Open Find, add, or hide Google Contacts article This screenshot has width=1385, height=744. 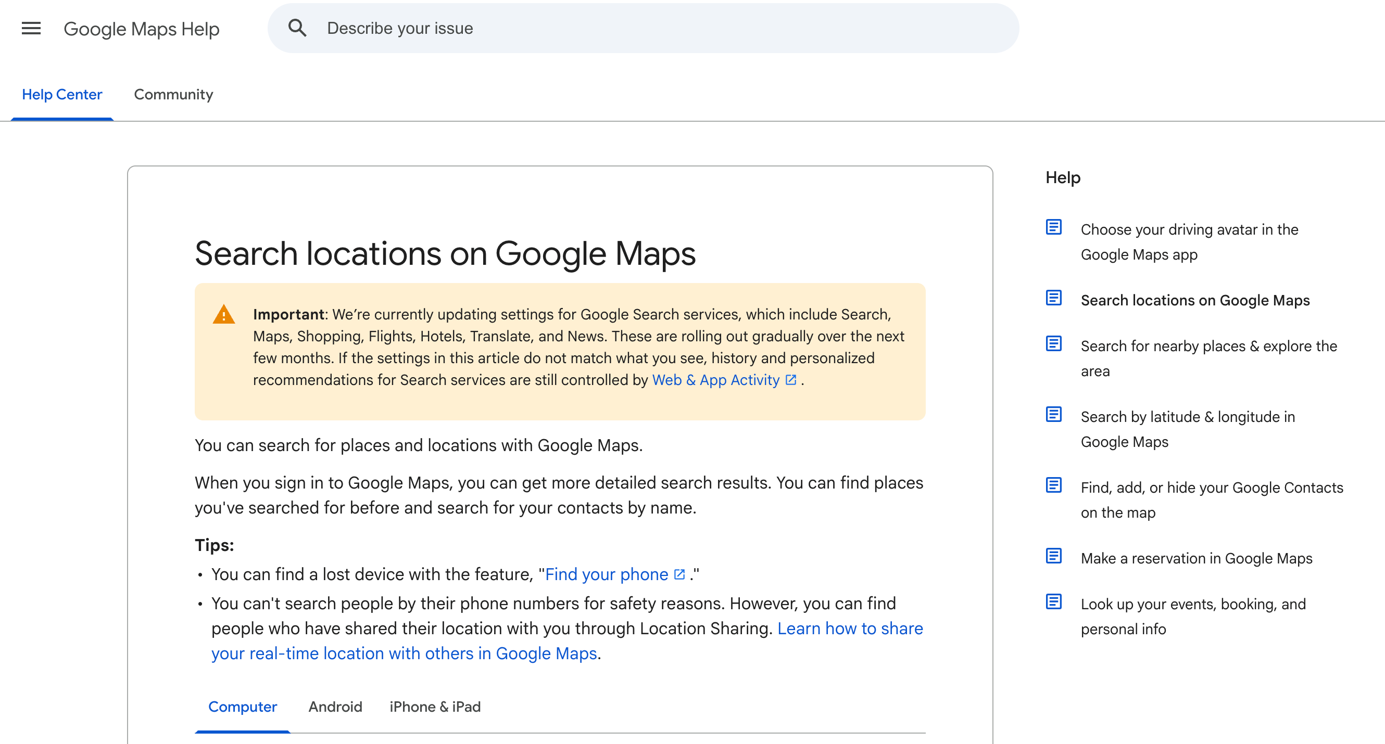1212,499
